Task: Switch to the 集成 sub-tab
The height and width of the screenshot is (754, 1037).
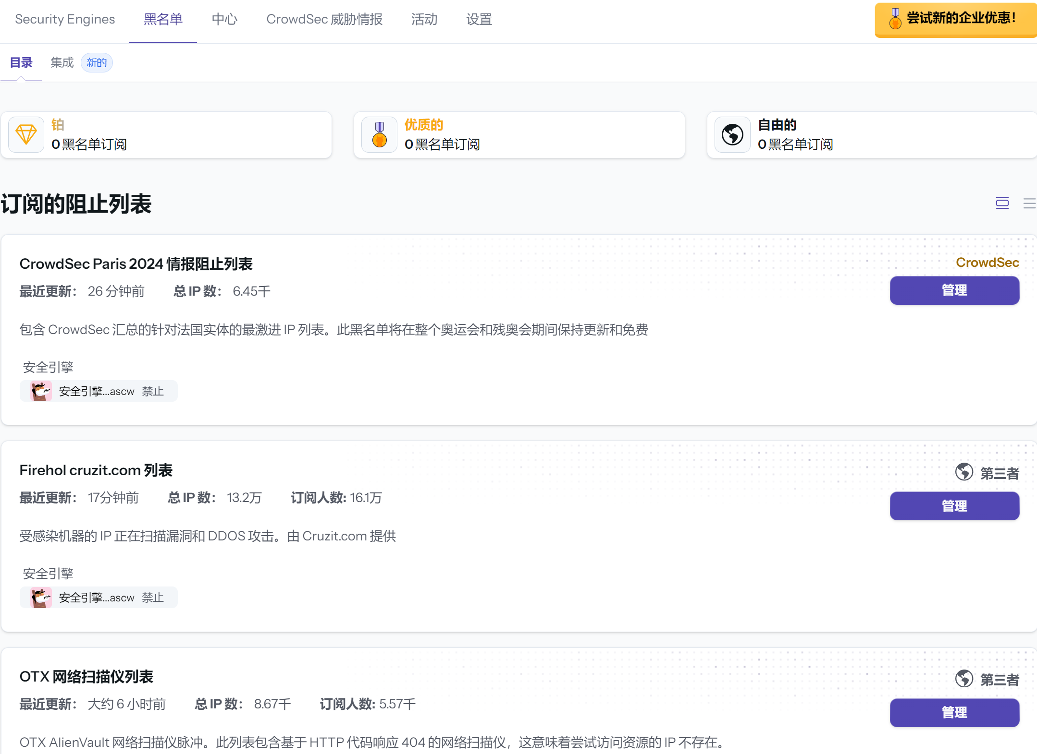Action: (x=62, y=62)
